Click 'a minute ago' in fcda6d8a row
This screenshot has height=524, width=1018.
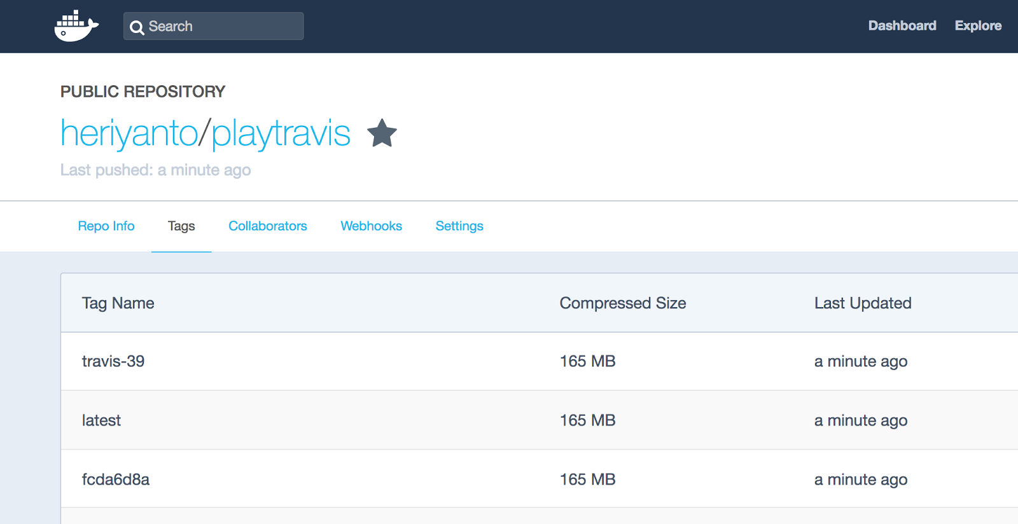tap(861, 480)
